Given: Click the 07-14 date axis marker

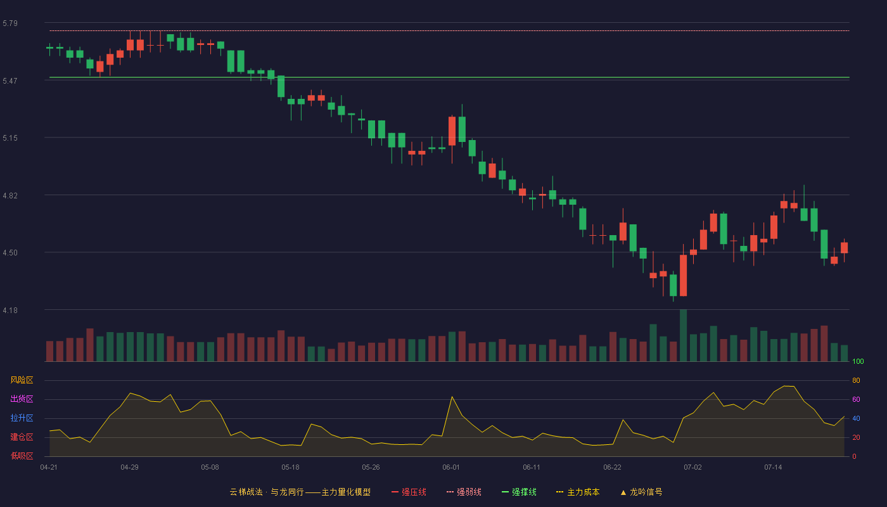Looking at the screenshot, I should [773, 467].
